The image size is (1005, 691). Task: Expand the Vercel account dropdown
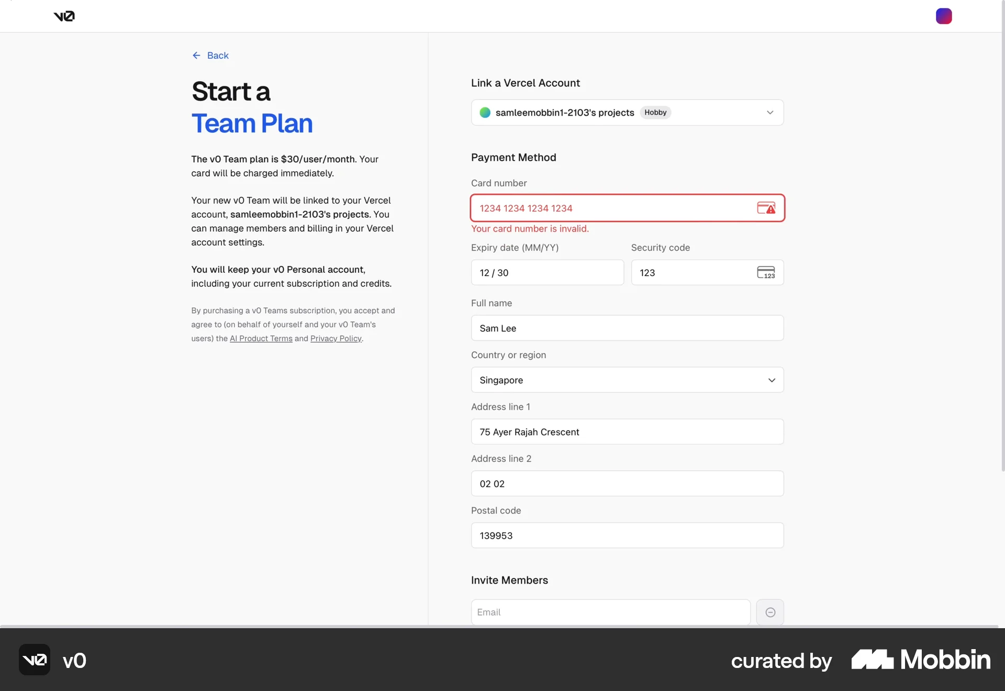[627, 113]
